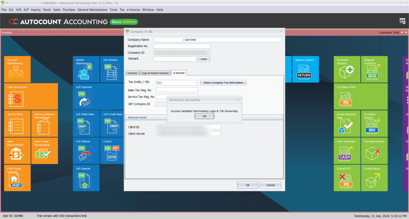Click Customize in the Function panel
The image size is (409, 219).
(x=385, y=33)
